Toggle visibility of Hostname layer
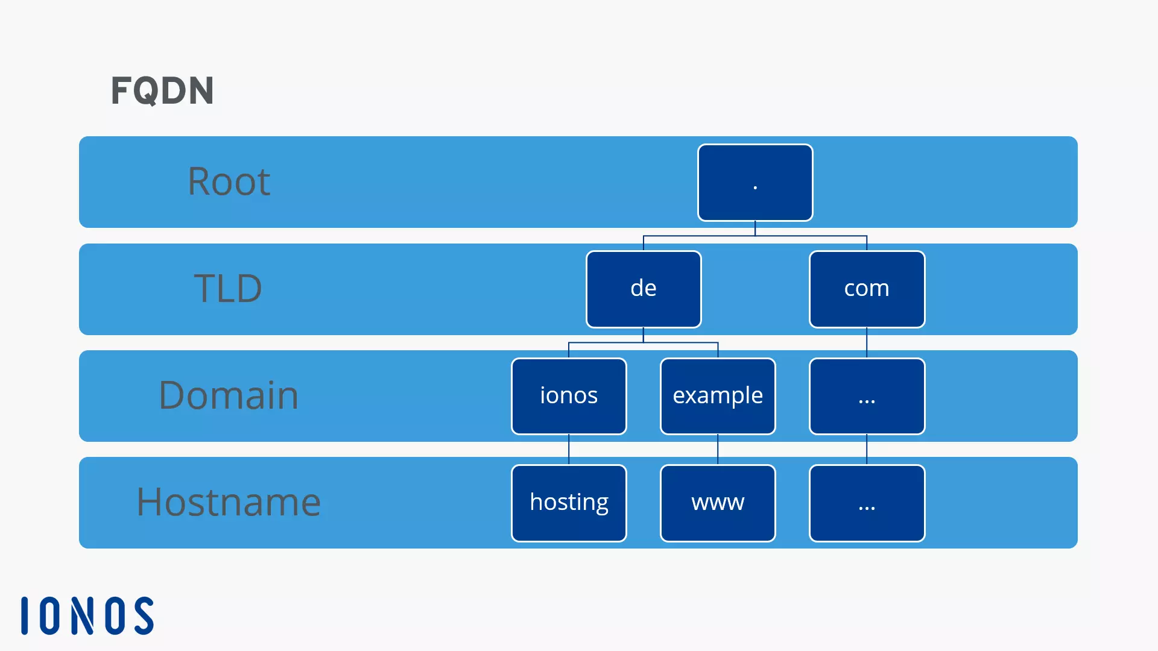 point(227,502)
